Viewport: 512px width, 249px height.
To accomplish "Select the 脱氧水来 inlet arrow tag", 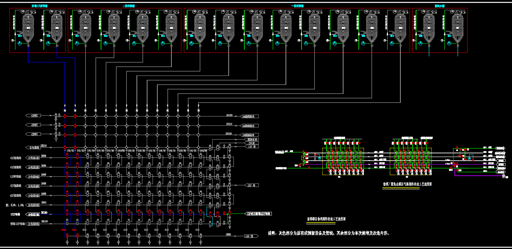I will (x=252, y=140).
